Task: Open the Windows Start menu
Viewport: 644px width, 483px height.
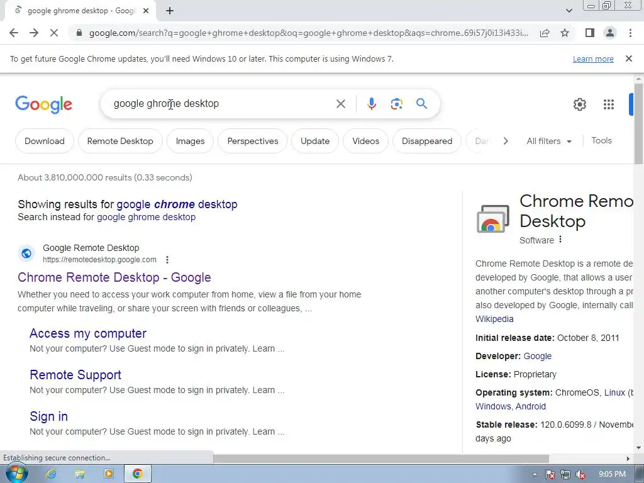Action: pyautogui.click(x=16, y=474)
